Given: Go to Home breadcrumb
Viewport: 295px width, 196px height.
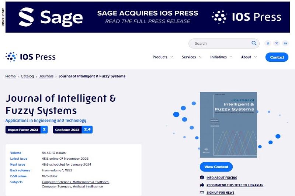Looking at the screenshot, I should click(x=11, y=76).
